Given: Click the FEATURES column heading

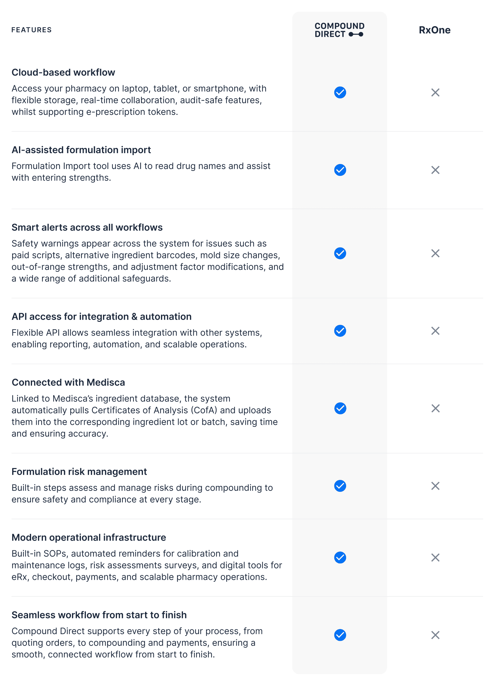Looking at the screenshot, I should (31, 30).
